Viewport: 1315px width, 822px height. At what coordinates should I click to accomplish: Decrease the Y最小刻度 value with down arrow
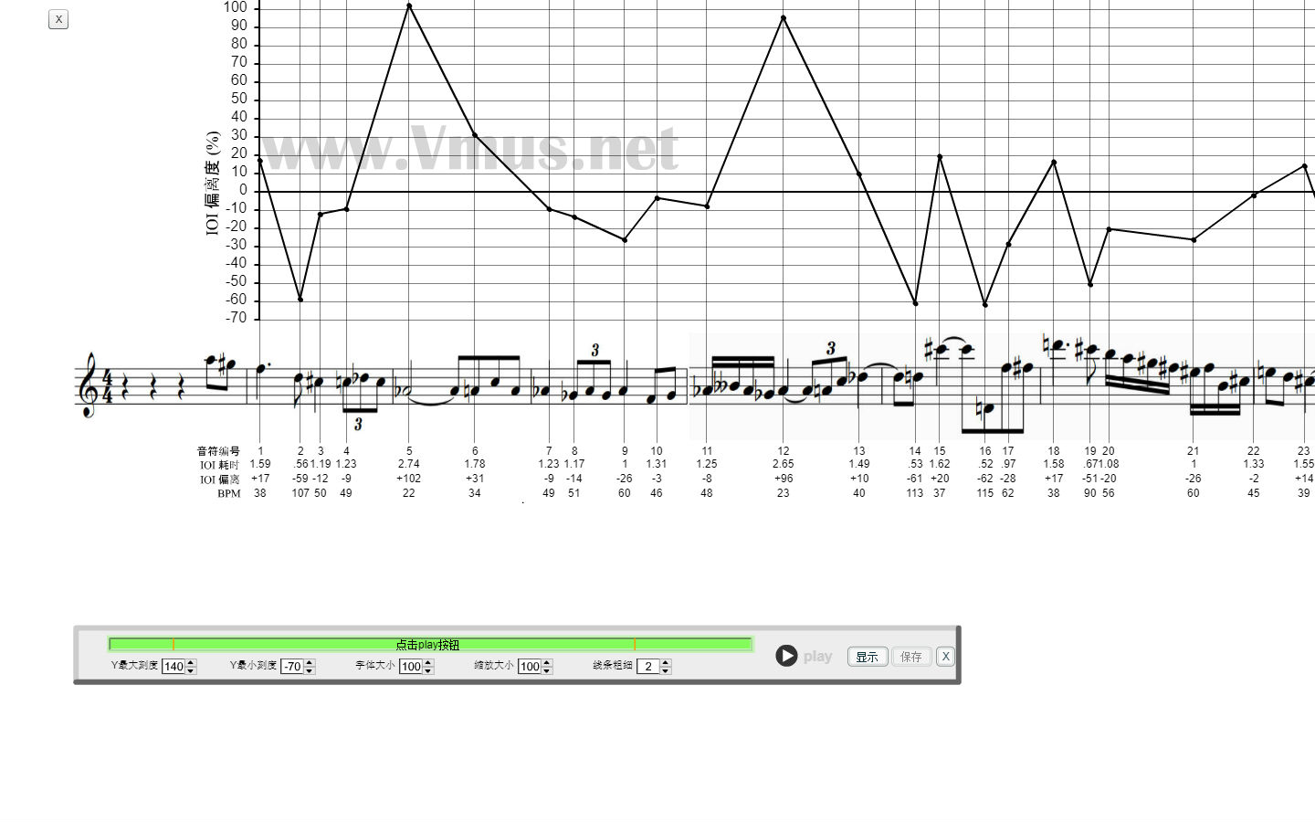click(x=310, y=670)
